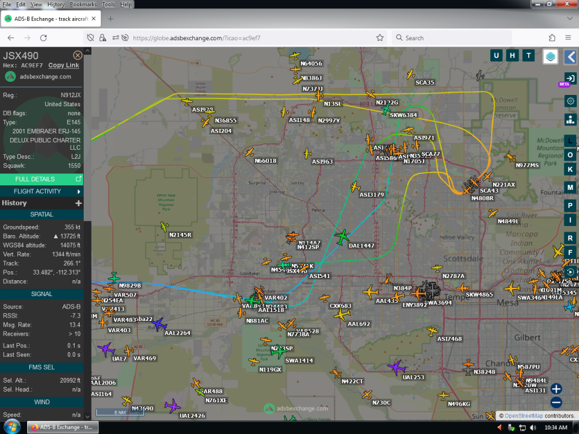Image resolution: width=579 pixels, height=434 pixels.
Task: Visit adsbexchange.com link in panel
Action: pos(45,76)
